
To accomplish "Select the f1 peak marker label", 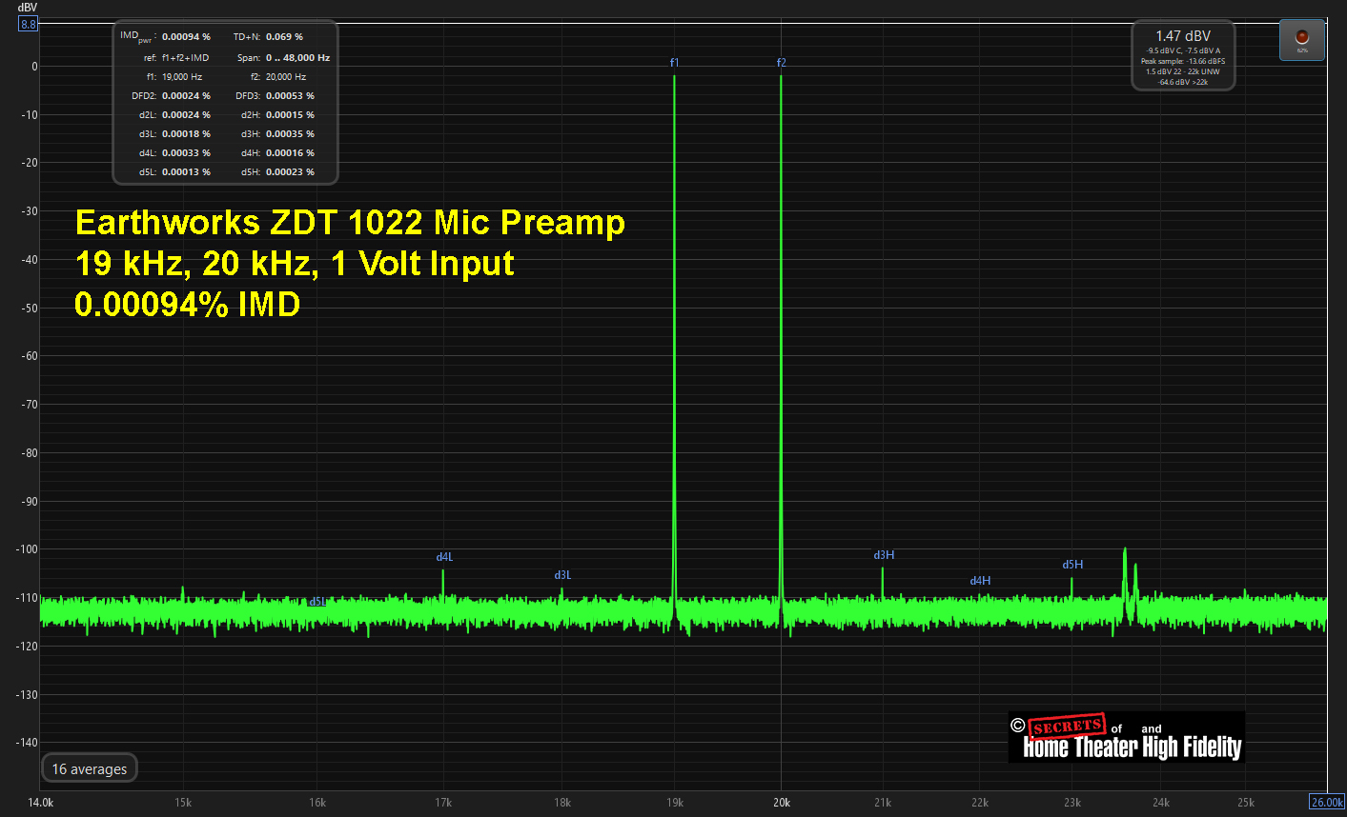I will click(x=674, y=63).
